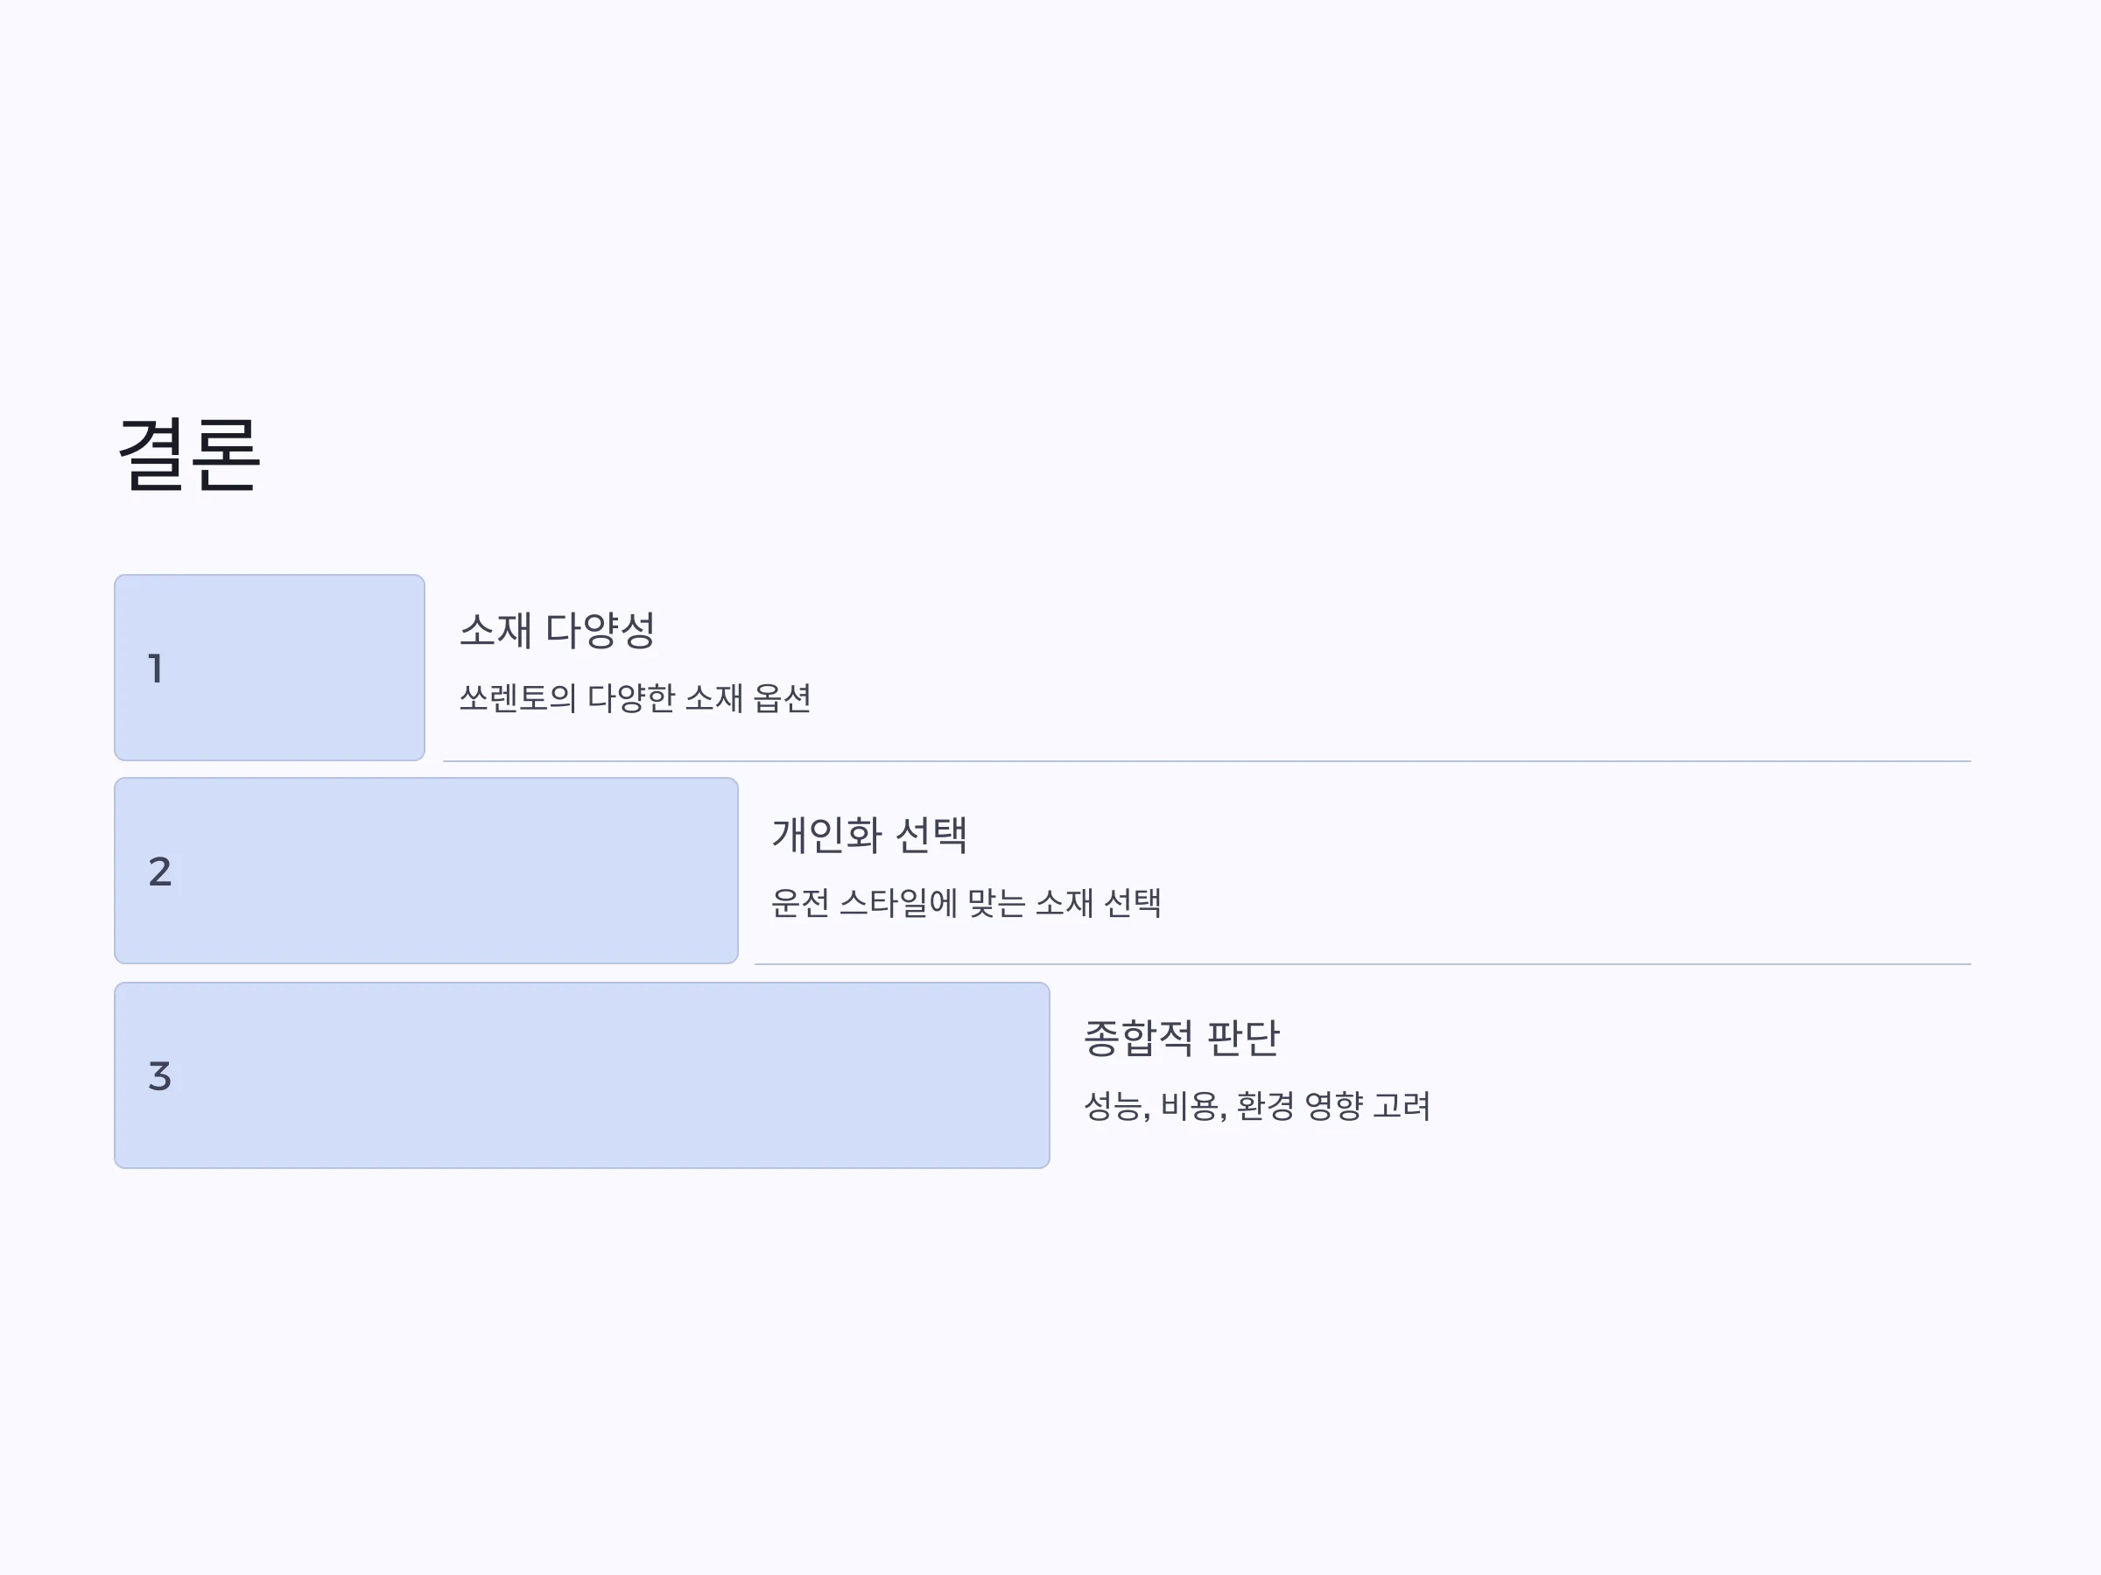This screenshot has width=2101, height=1575.
Task: Click the 운전 스타일에 맞는 소재 선택 text
Action: [966, 902]
